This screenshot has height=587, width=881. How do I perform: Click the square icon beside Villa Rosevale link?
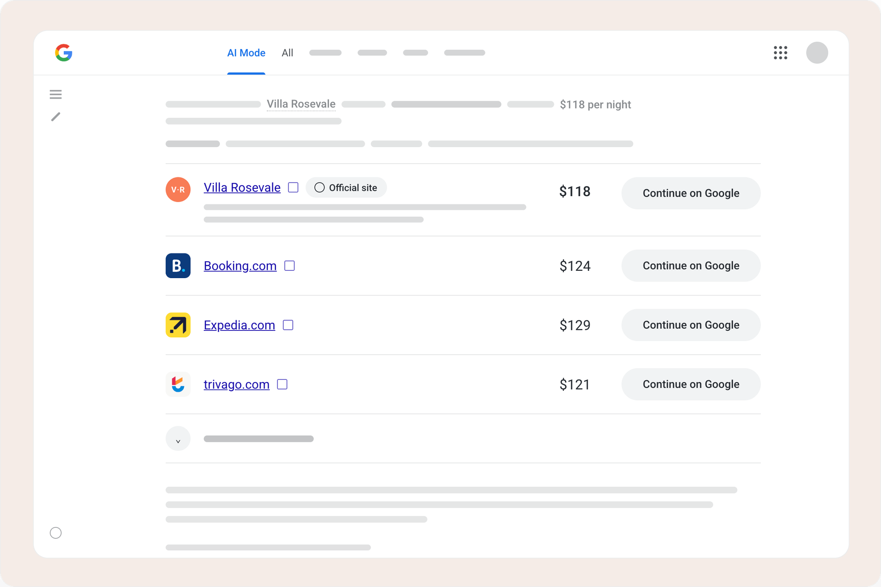coord(293,187)
